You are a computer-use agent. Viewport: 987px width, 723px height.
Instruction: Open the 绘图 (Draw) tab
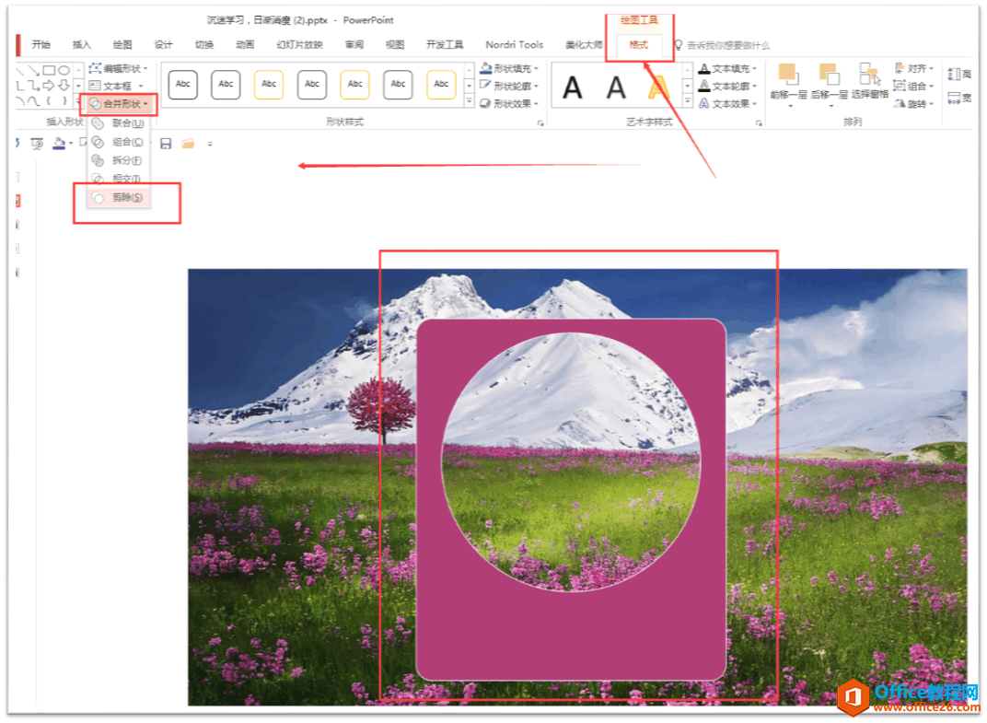click(122, 45)
